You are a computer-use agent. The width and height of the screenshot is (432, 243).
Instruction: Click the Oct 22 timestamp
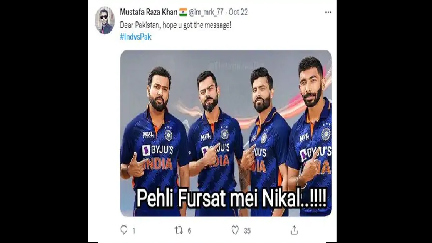point(238,12)
